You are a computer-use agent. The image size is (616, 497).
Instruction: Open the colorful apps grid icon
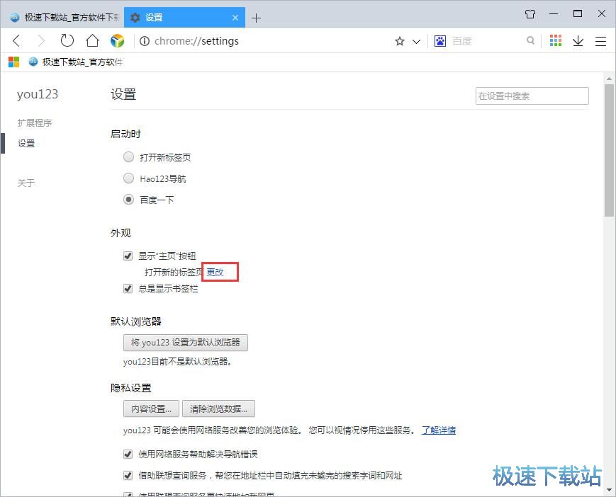(556, 40)
